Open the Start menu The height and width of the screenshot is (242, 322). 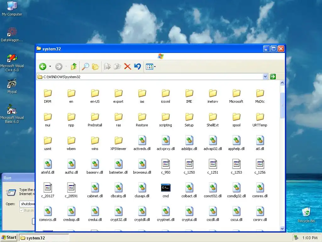pos(8,238)
